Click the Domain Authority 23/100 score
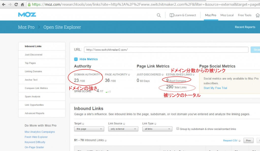Image resolution: width=260 pixels, height=151 pixels. [79, 81]
